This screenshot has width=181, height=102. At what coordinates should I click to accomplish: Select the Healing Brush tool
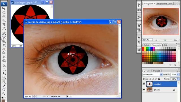pyautogui.click(x=4, y=33)
